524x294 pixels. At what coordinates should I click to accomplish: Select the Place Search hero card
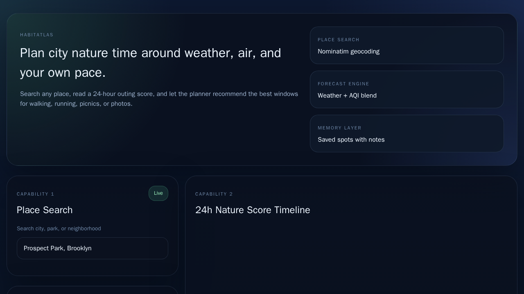coord(407,45)
